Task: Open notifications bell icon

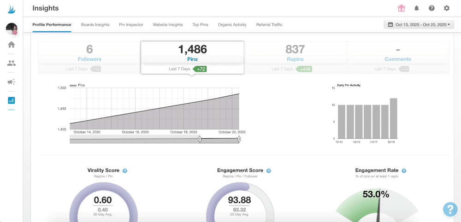Action: [417, 8]
